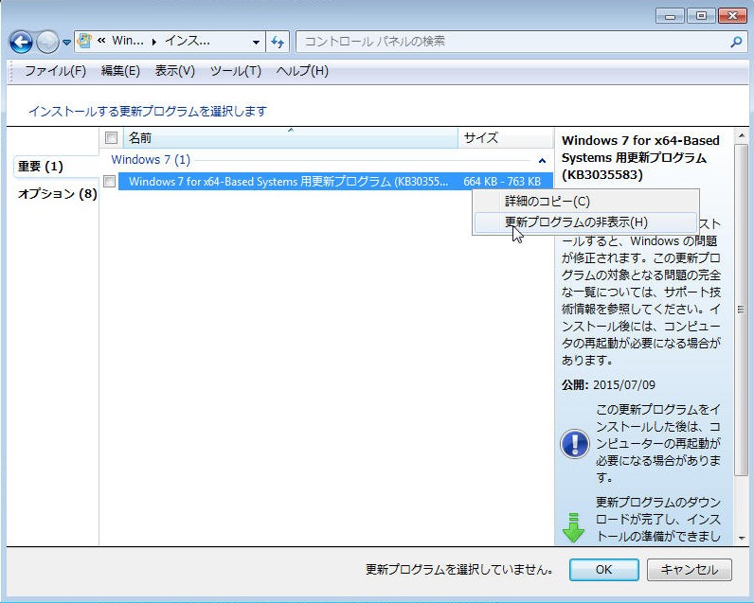
Task: Open the ヘルプ(H) menu
Action: 302,71
